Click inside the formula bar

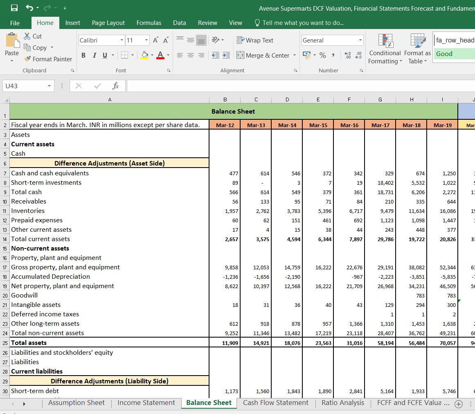301,86
